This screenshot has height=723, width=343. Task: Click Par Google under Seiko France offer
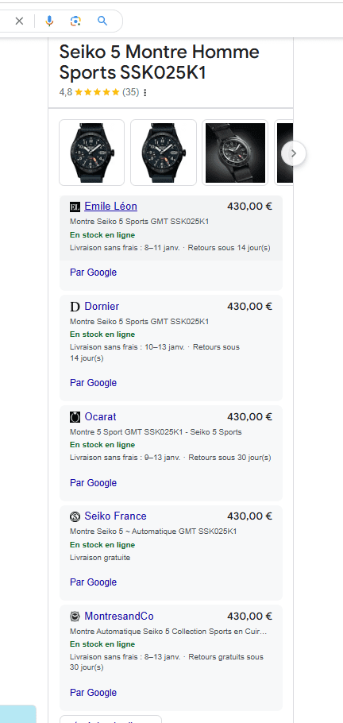click(93, 582)
